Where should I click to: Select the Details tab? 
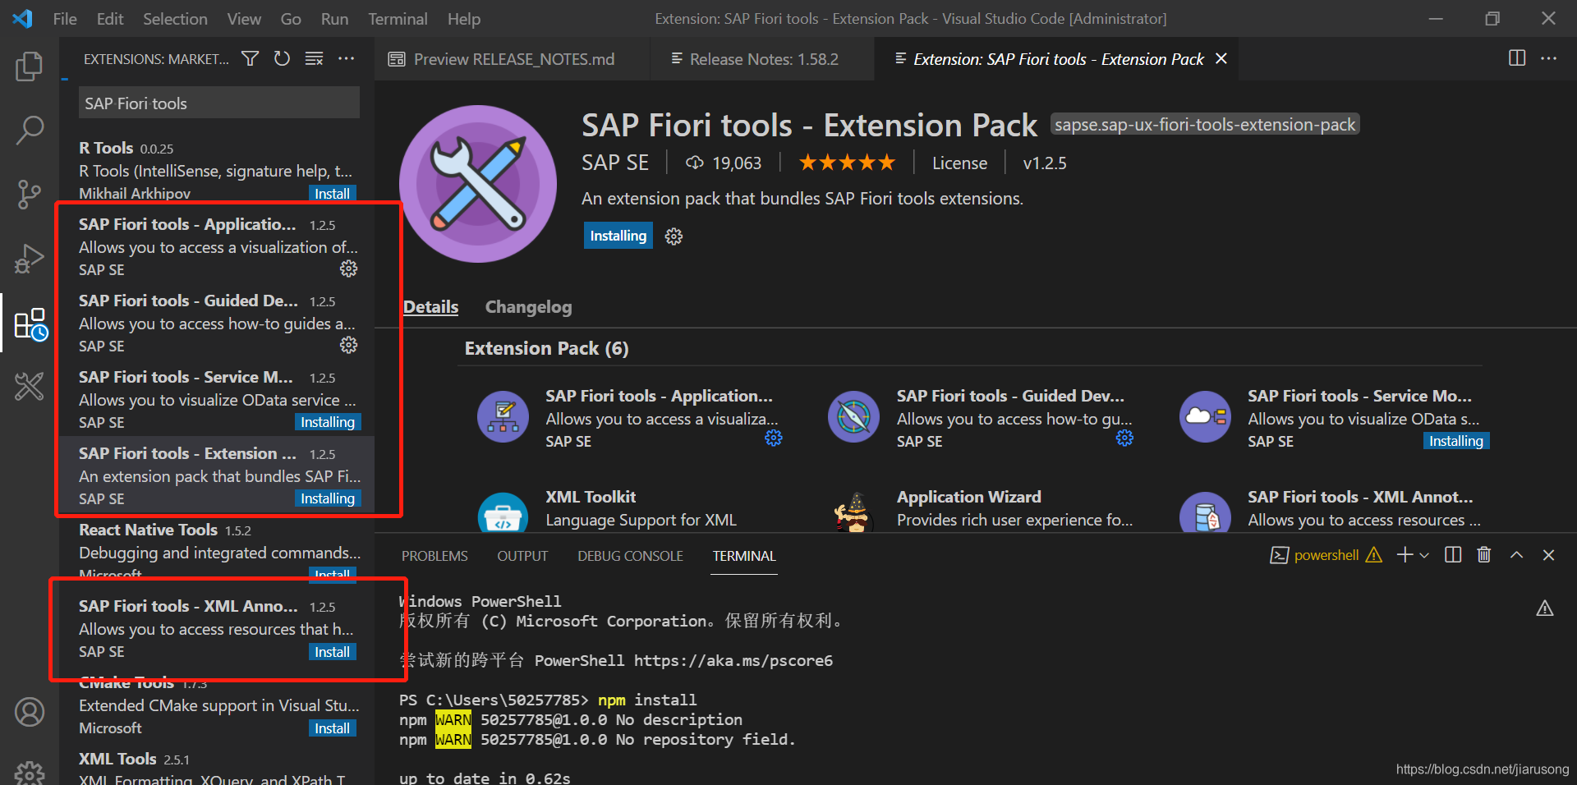(430, 307)
